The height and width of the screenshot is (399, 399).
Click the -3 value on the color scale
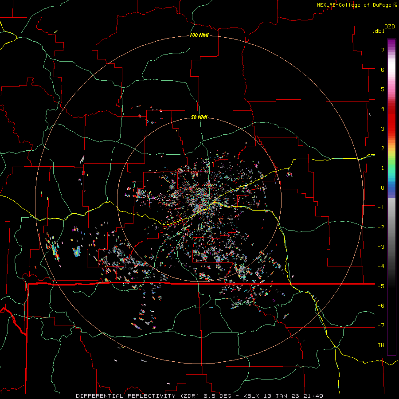[381, 247]
